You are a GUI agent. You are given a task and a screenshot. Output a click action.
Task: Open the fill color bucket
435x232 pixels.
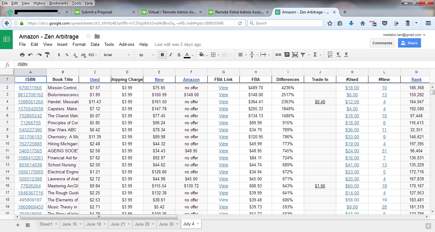click(x=203, y=55)
